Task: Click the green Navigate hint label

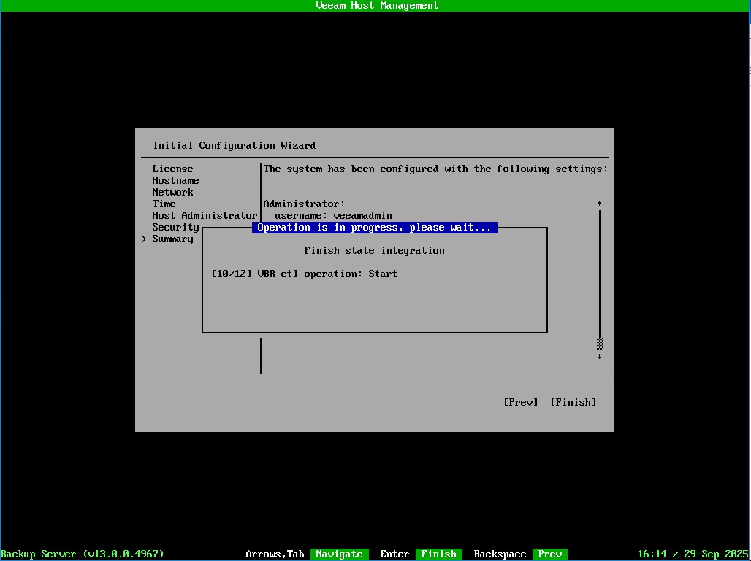Action: click(x=339, y=554)
